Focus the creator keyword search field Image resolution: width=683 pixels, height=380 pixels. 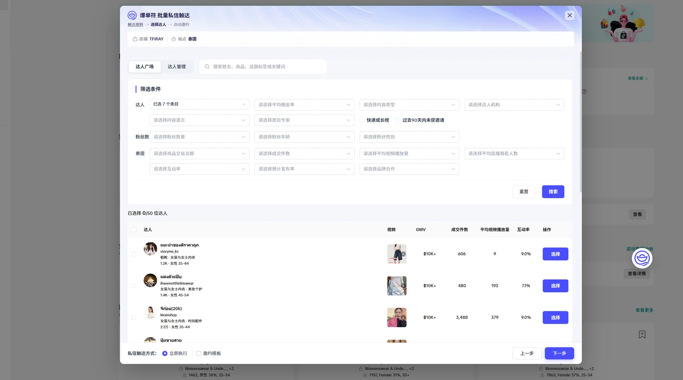click(x=263, y=67)
